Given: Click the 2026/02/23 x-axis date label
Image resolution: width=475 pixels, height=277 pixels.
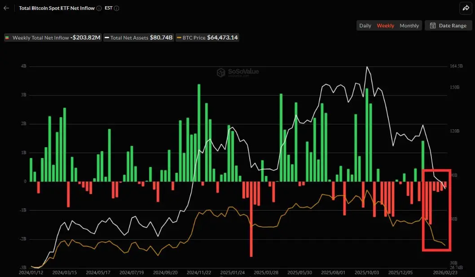Looking at the screenshot, I should [445, 273].
